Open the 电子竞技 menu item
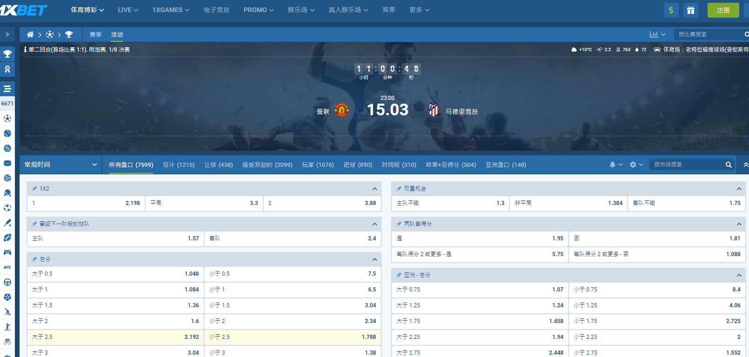 pyautogui.click(x=216, y=10)
